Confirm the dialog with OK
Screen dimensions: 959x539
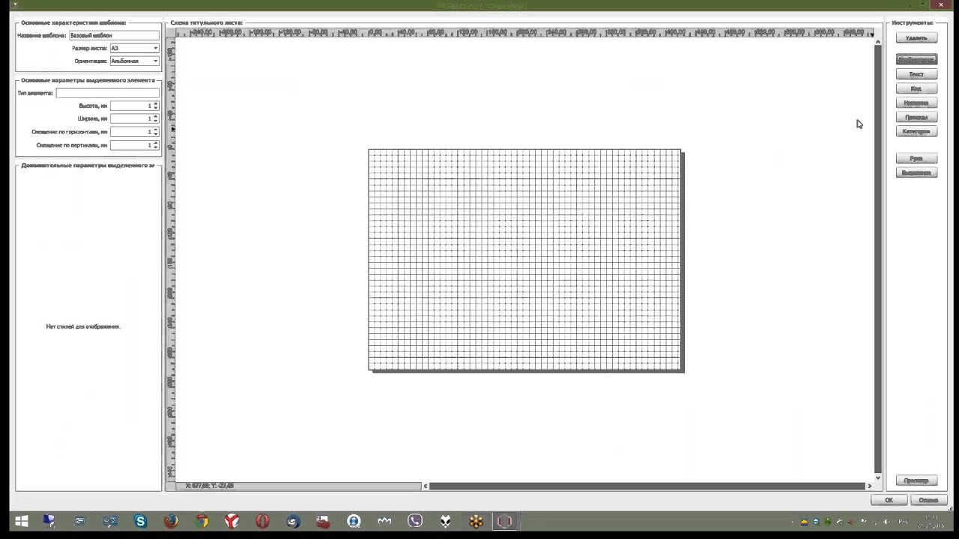(889, 500)
